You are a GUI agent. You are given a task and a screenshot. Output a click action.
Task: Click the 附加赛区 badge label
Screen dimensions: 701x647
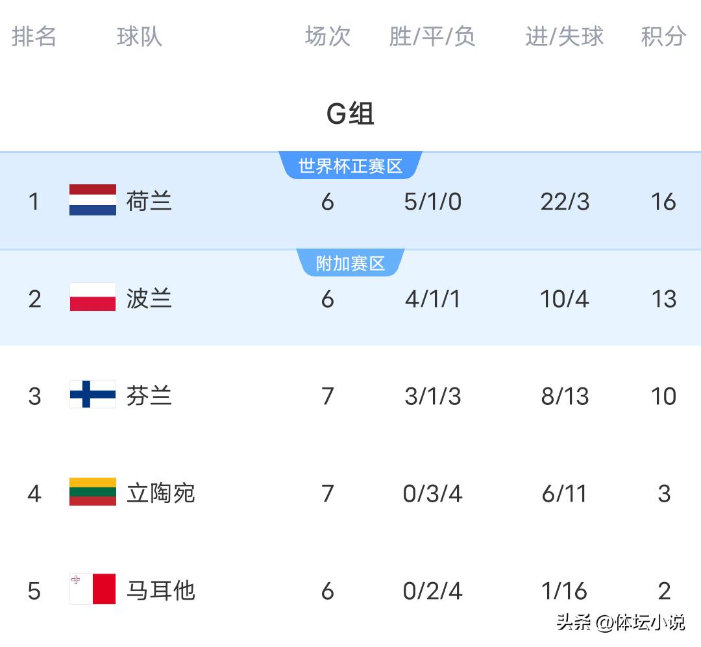coord(350,263)
